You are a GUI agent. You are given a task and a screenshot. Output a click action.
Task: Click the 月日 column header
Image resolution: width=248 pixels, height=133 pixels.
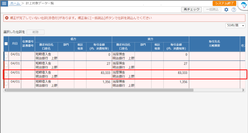pyautogui.click(x=15, y=44)
